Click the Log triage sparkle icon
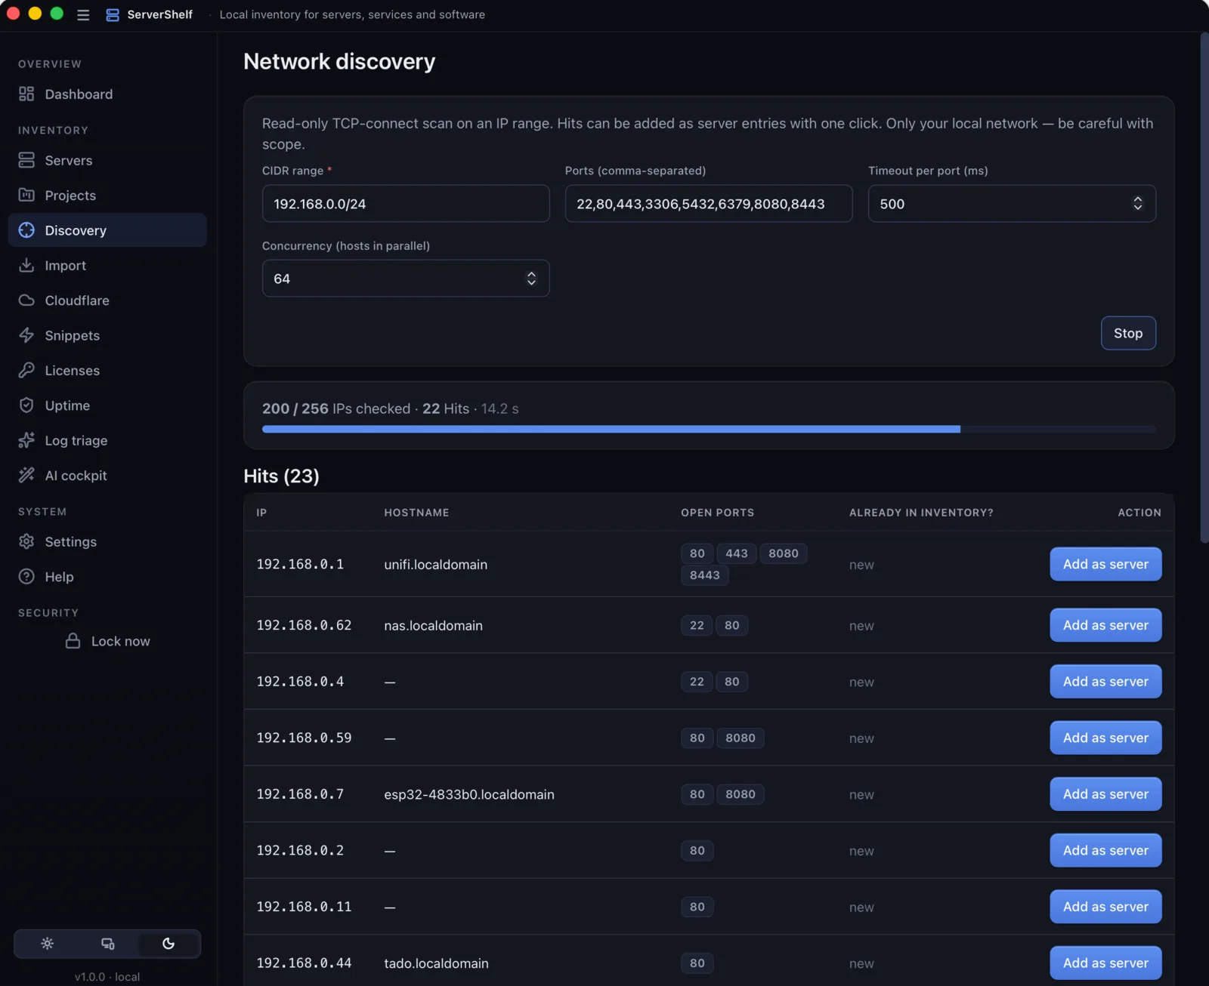The width and height of the screenshot is (1209, 986). 26,440
